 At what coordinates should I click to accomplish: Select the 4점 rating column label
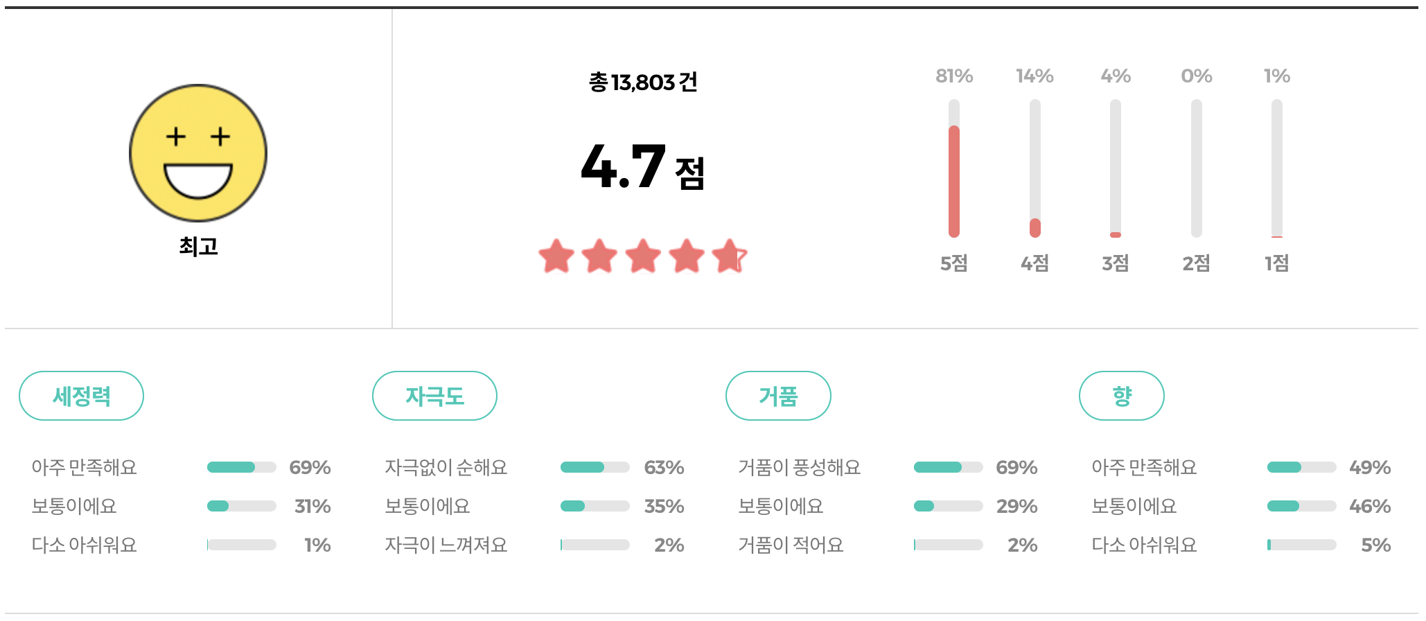(x=1036, y=263)
